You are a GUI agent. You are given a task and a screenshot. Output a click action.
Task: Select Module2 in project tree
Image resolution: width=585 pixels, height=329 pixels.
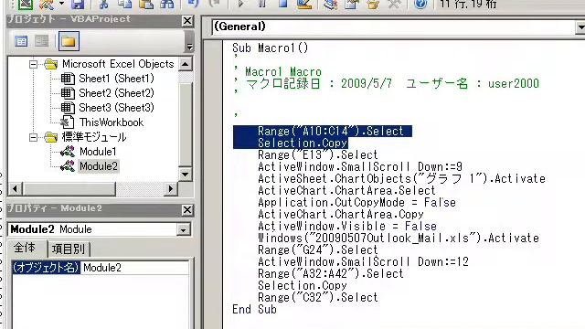coord(99,166)
